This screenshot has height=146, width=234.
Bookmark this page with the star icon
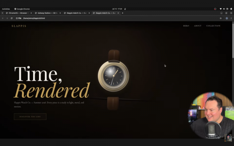[221, 18]
